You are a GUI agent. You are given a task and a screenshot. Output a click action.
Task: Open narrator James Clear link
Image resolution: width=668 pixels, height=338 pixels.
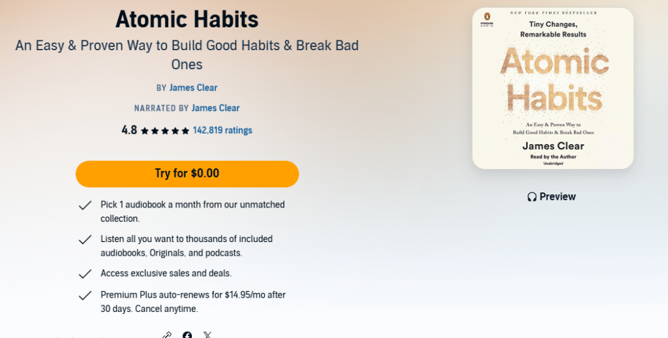215,108
